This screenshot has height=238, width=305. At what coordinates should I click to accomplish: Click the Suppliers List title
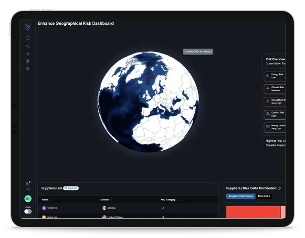(x=52, y=188)
